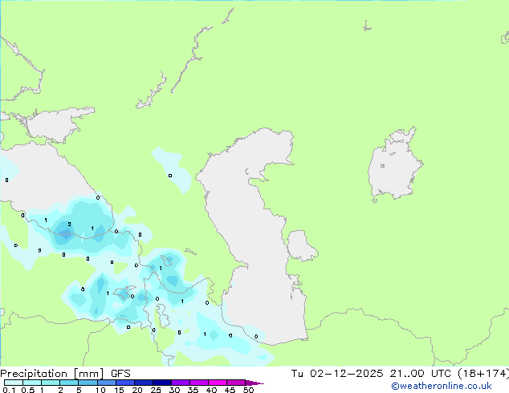Screen dimensions: 509x393
Task: Select the 0.5–1 mm legend color box
Action: [32, 383]
